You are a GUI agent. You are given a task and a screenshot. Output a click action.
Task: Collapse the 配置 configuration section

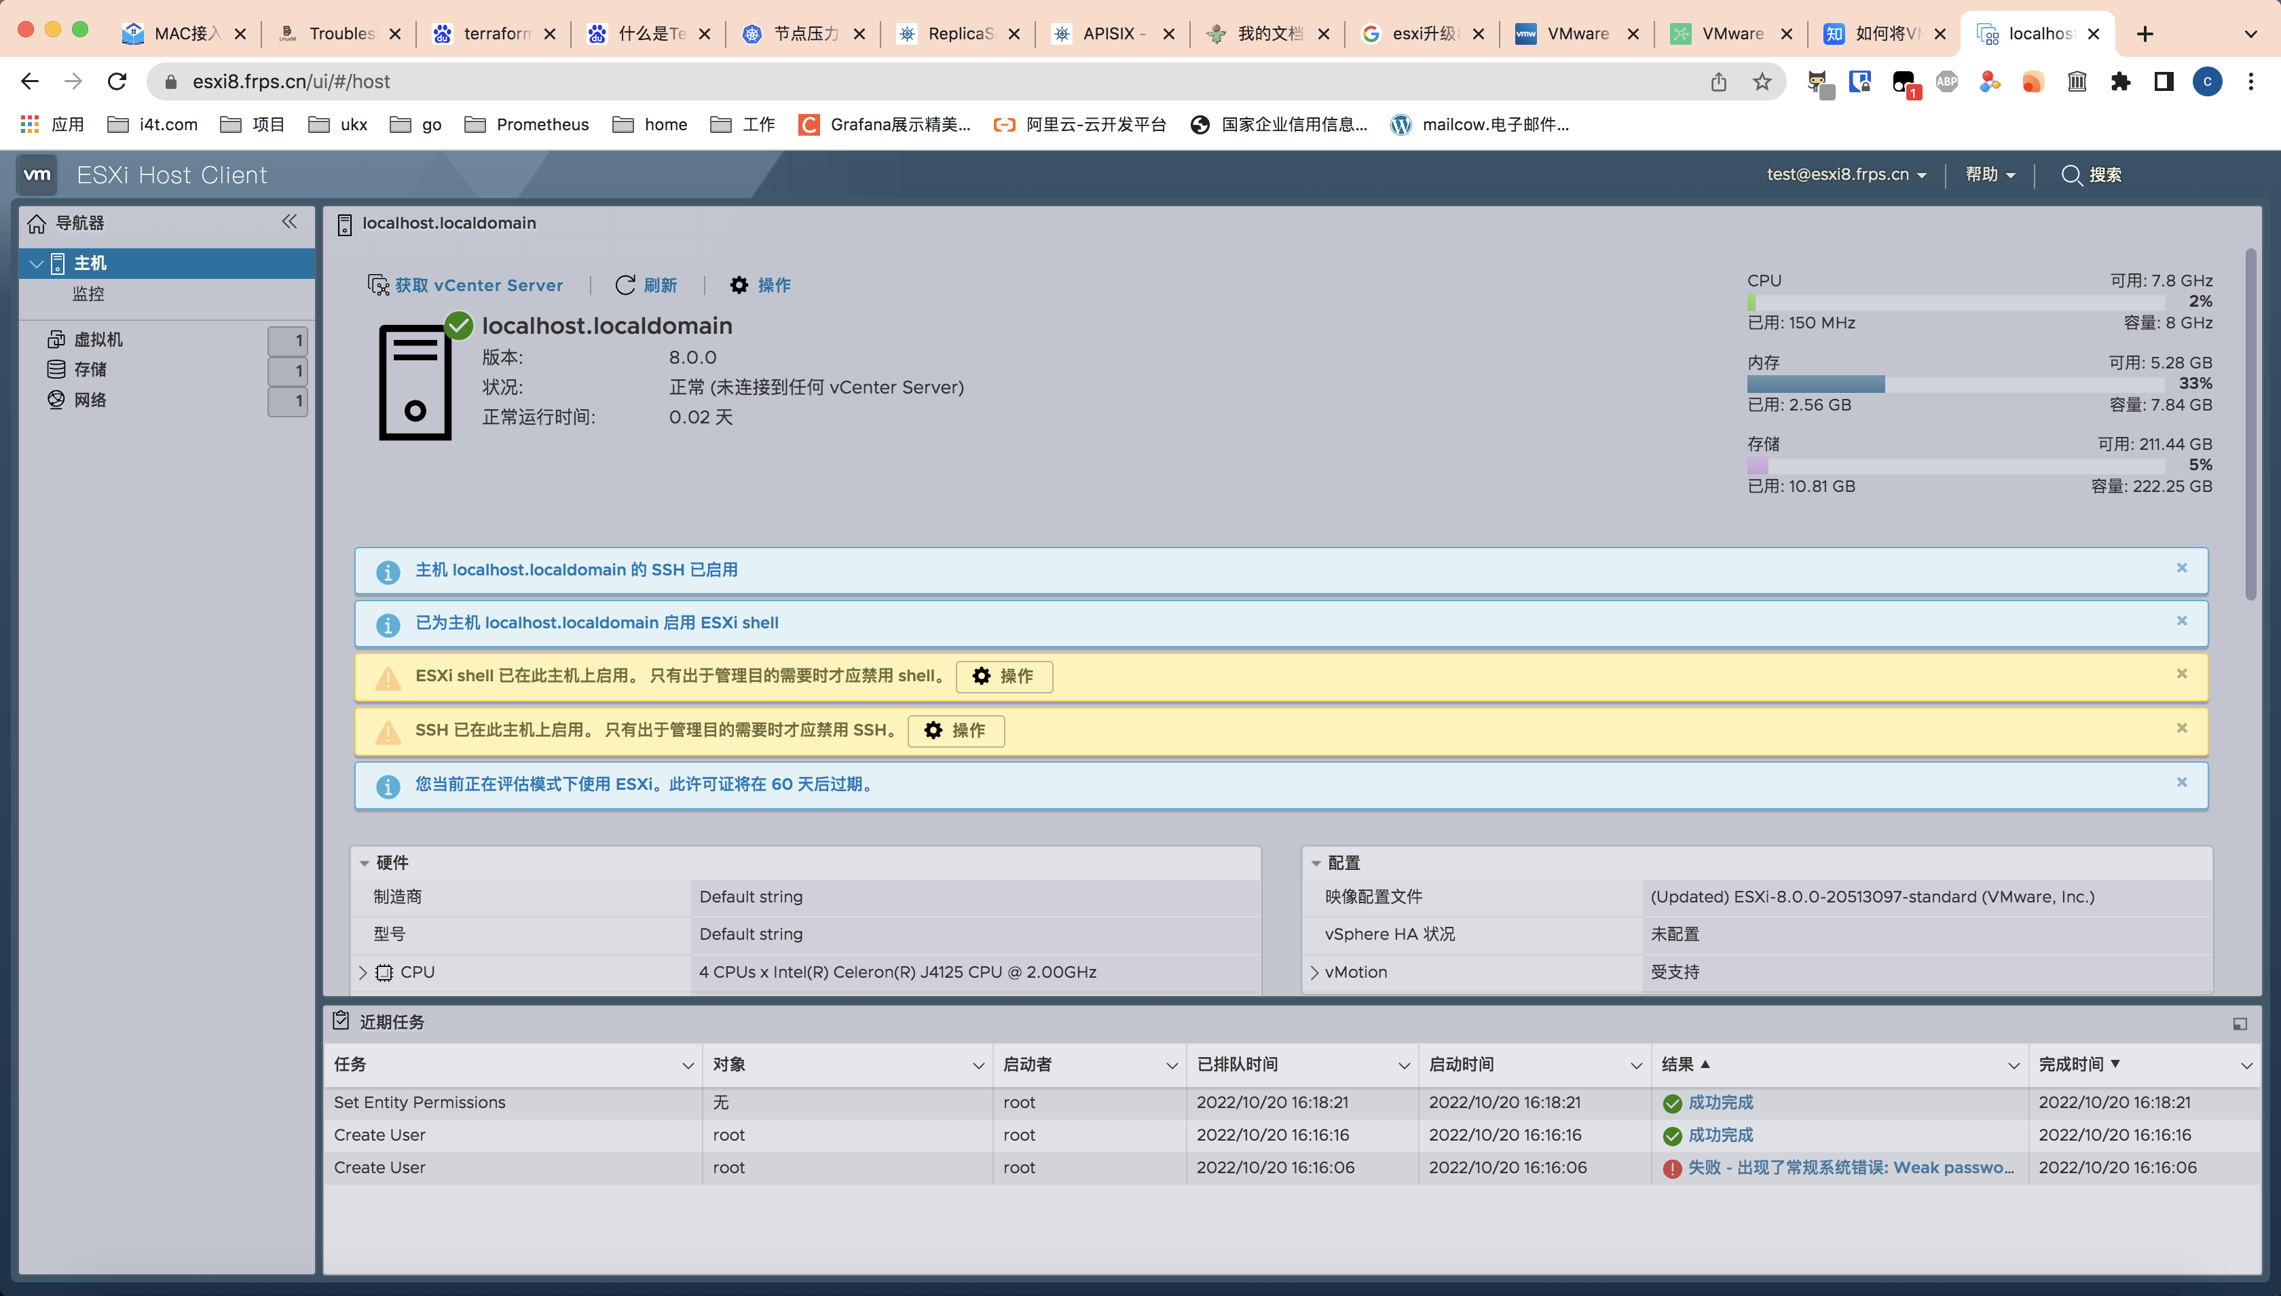[x=1316, y=863]
